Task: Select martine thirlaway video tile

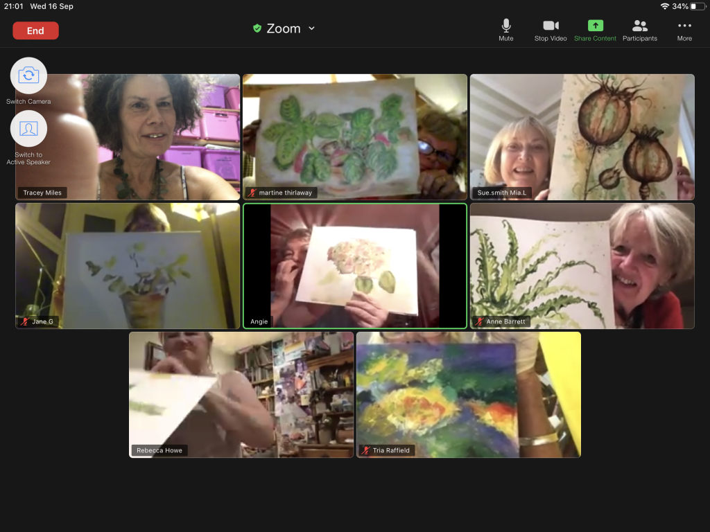Action: [x=355, y=137]
